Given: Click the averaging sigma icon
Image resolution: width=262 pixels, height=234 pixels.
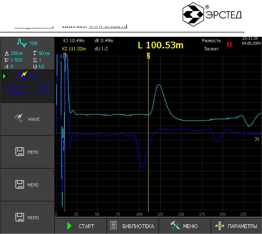Looking at the screenshot, I should click(x=35, y=60).
